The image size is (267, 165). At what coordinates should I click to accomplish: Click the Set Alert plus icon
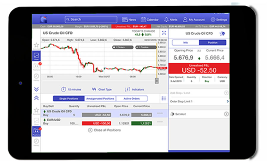click(x=226, y=114)
